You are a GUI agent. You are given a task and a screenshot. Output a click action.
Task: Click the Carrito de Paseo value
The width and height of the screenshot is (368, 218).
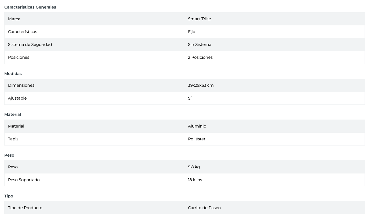[204, 208]
